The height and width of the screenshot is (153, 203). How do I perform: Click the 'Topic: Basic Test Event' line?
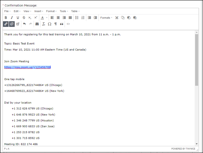(19, 44)
